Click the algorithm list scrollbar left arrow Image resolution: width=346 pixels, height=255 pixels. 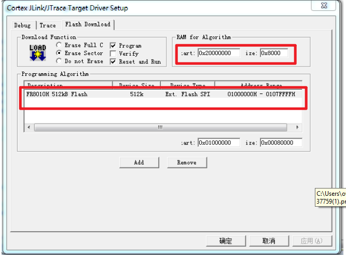coord(29,127)
